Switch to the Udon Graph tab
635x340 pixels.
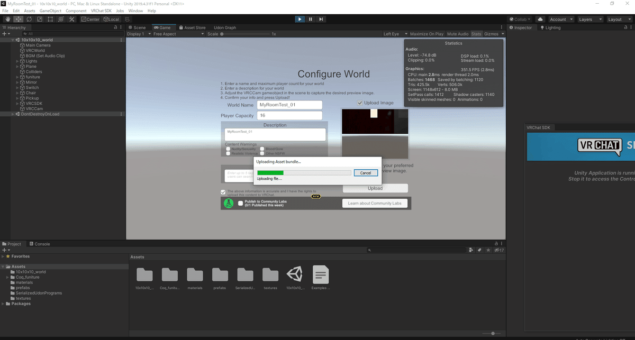[x=225, y=27]
